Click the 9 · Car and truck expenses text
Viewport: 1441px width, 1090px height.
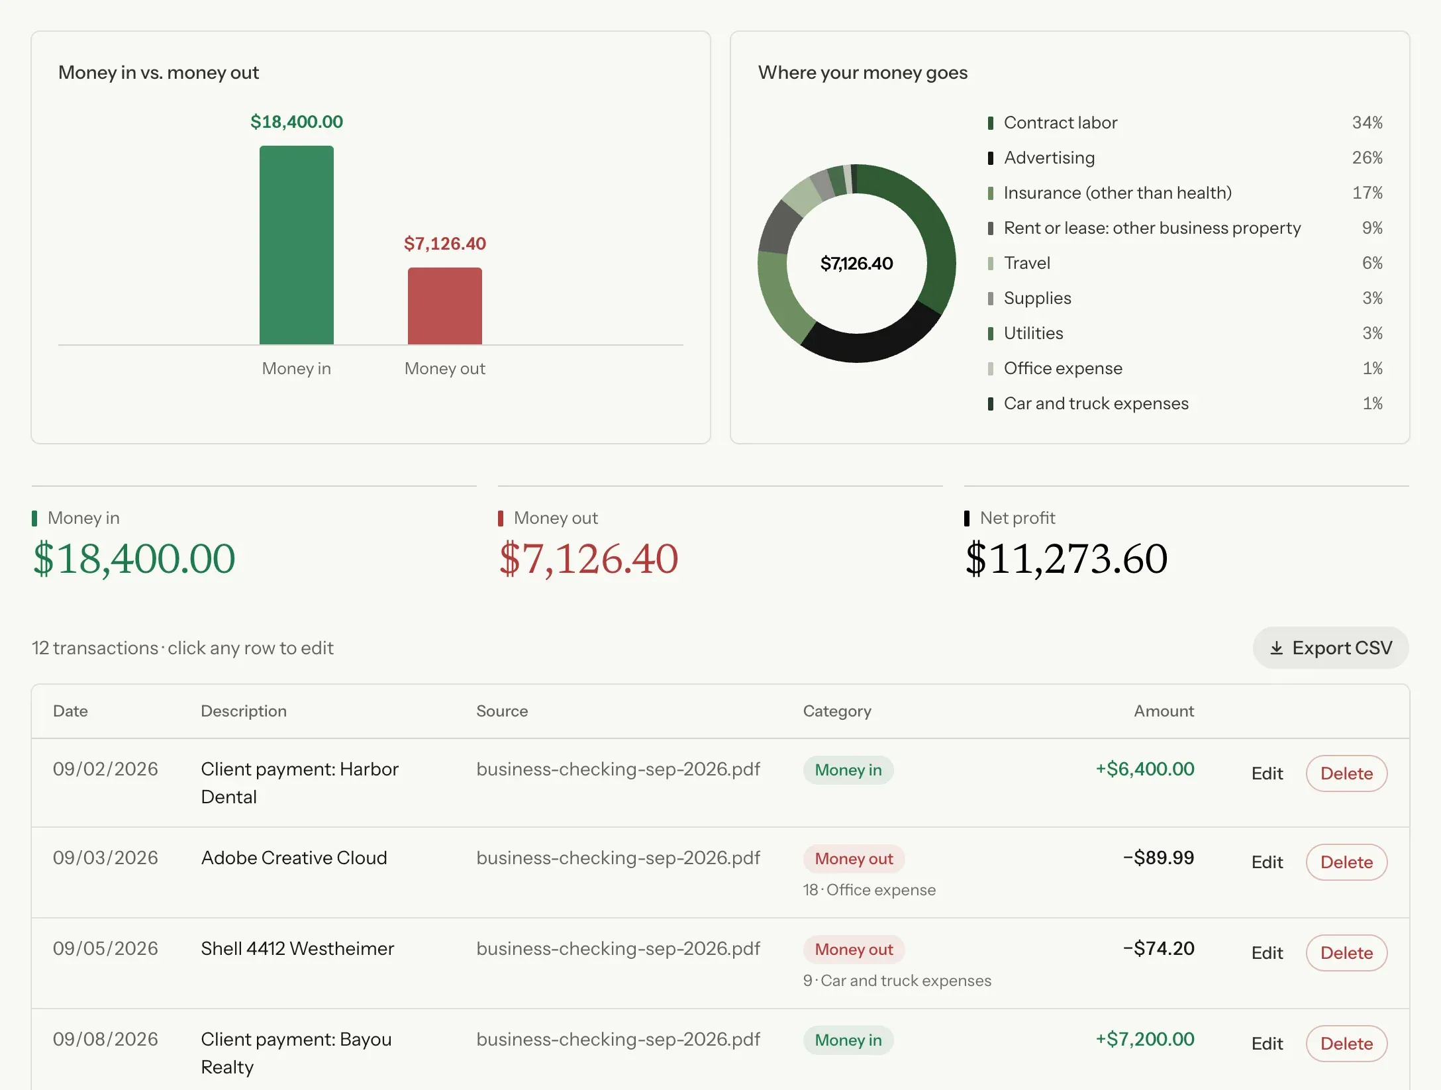click(897, 981)
